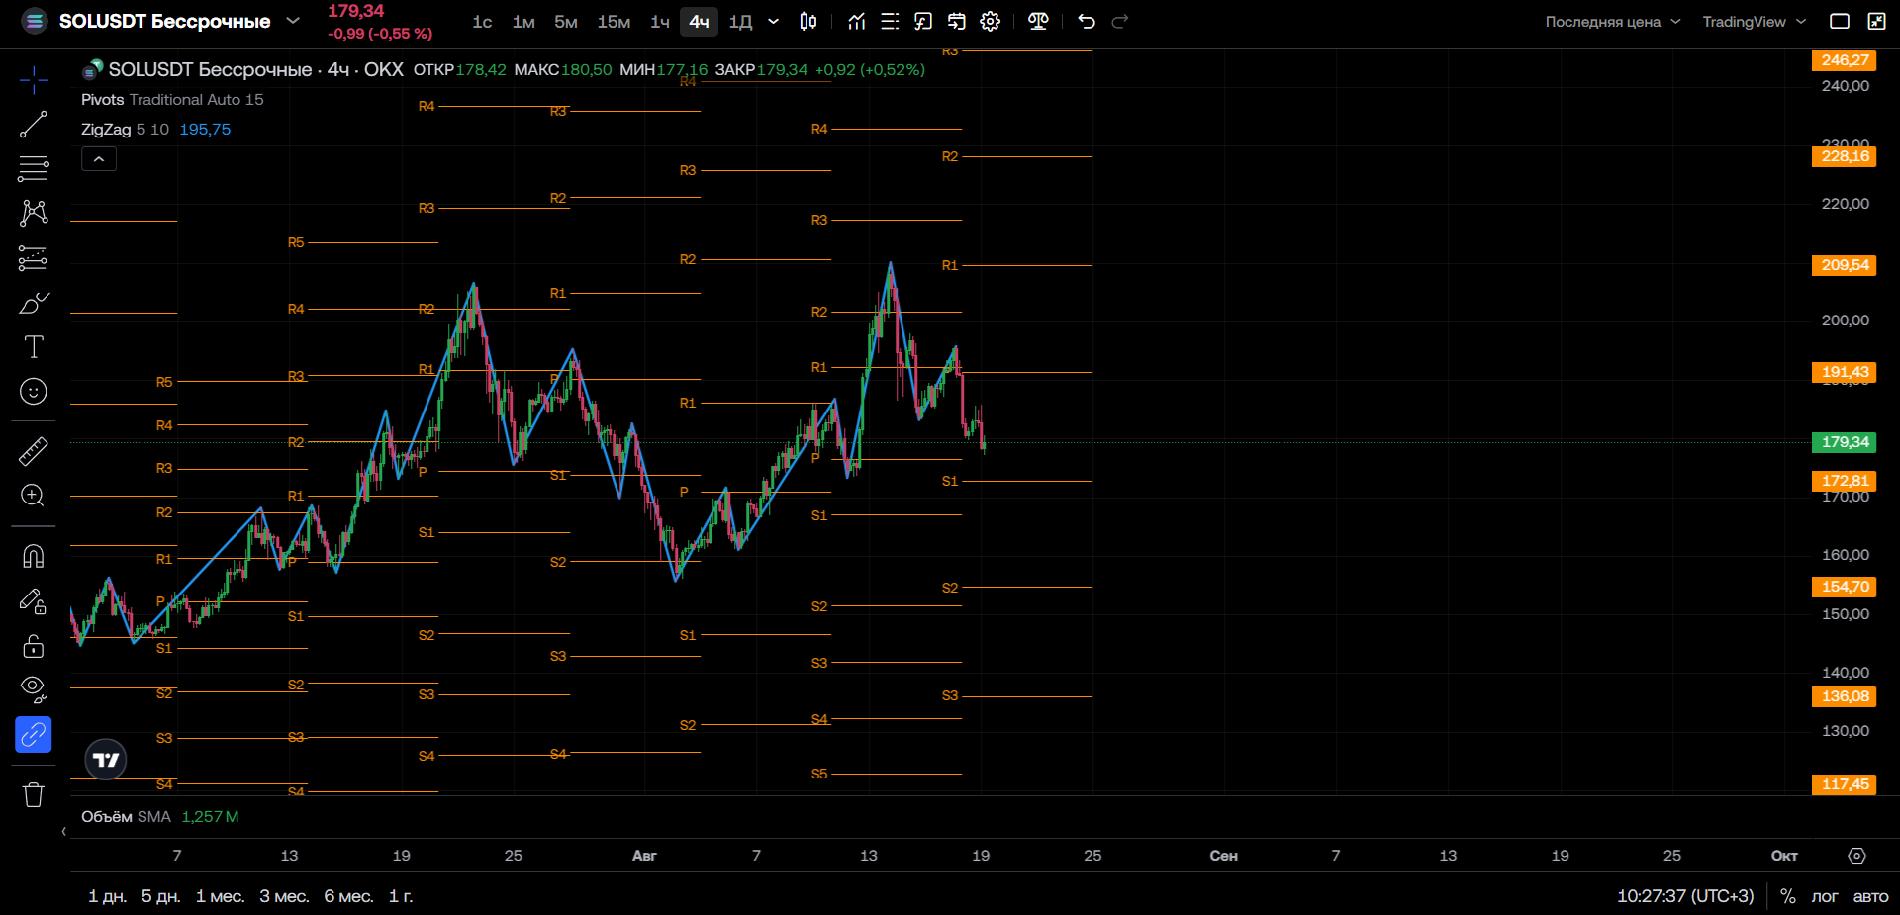Toggle the lock all drawings icon
Image resolution: width=1900 pixels, height=915 pixels.
[x=33, y=646]
